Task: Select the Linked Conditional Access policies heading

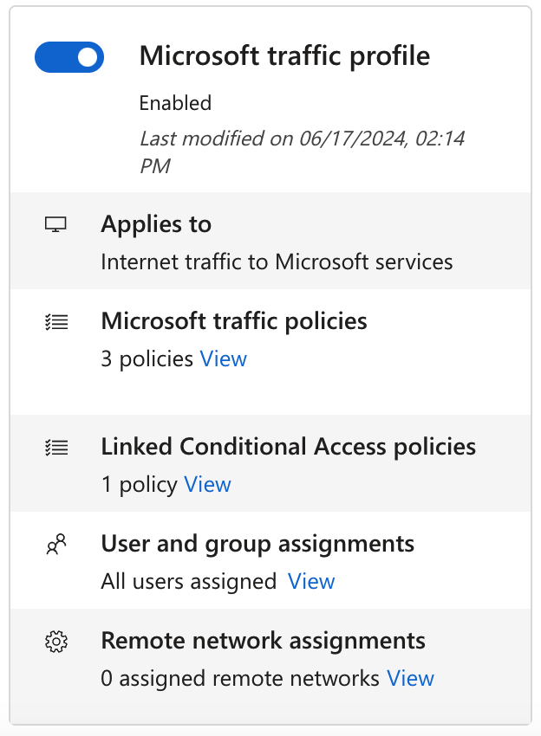Action: [288, 447]
